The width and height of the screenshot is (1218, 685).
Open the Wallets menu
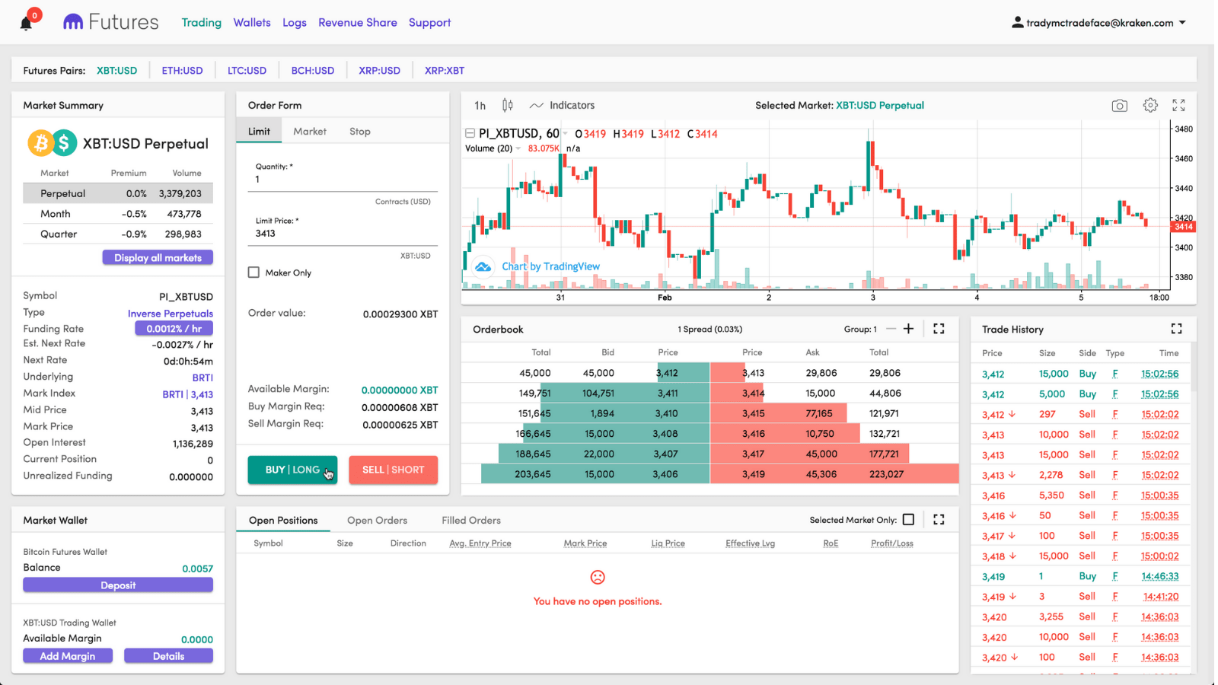tap(252, 23)
